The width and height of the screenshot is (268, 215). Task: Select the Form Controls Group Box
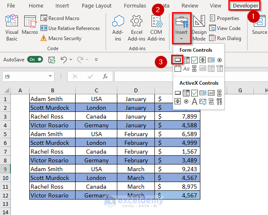pyautogui.click(x=178, y=68)
